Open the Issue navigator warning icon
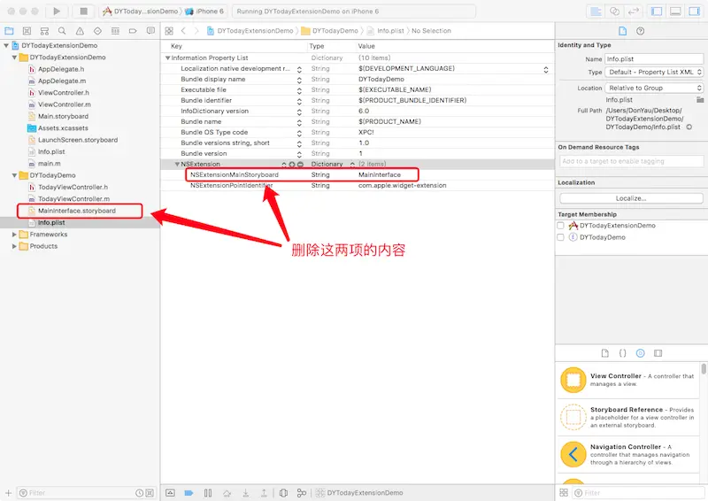 point(80,31)
